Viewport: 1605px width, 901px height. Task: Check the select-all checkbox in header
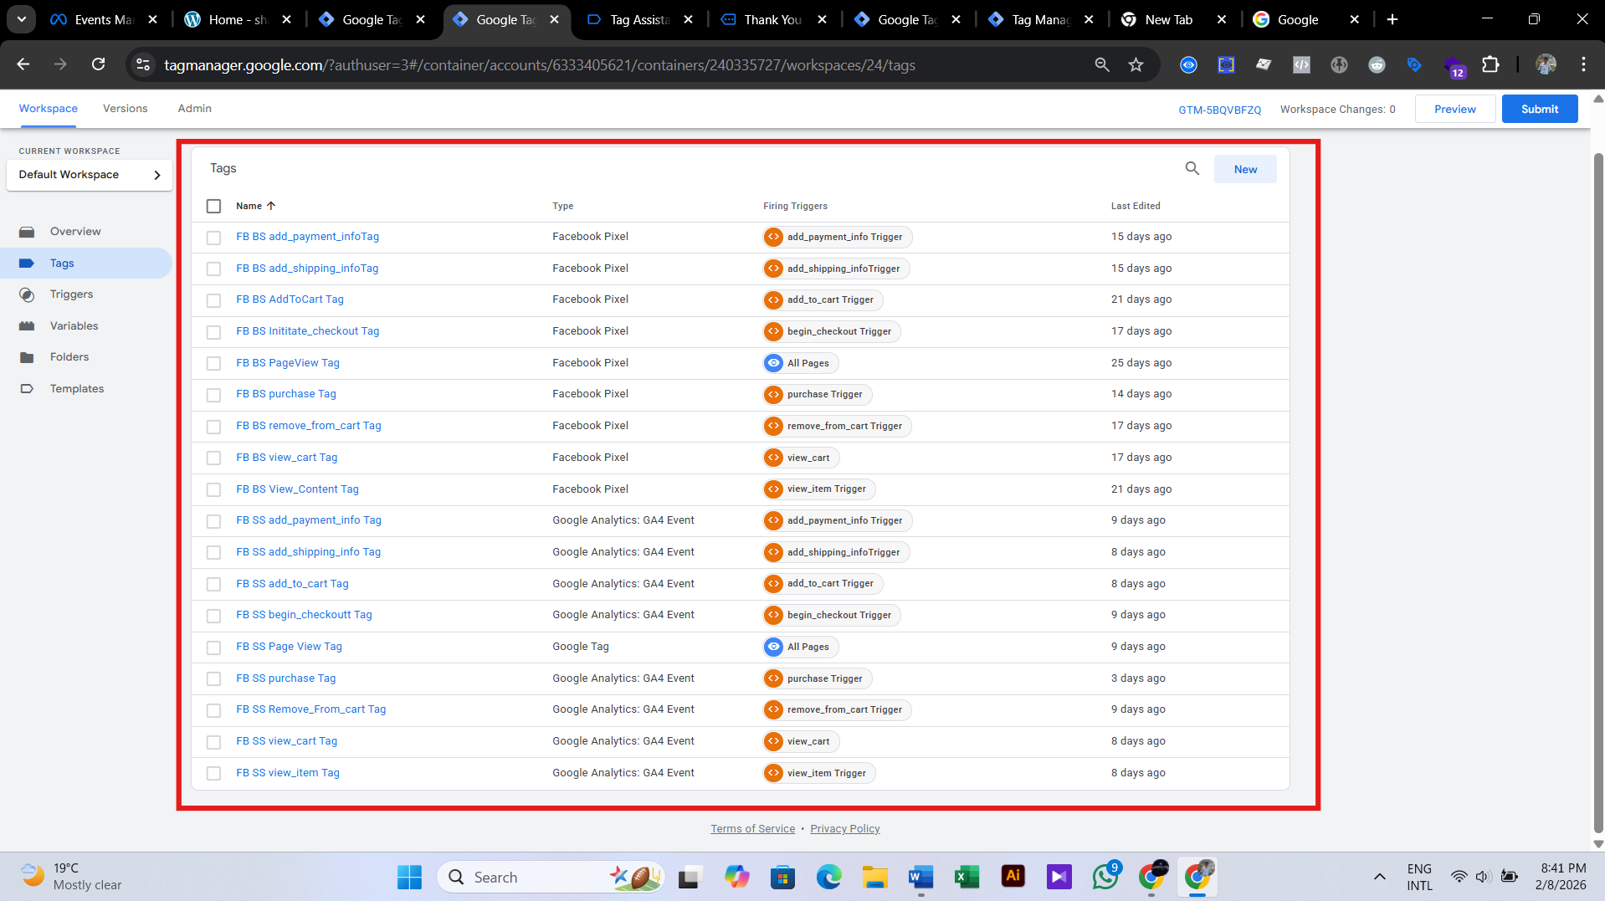coord(213,206)
